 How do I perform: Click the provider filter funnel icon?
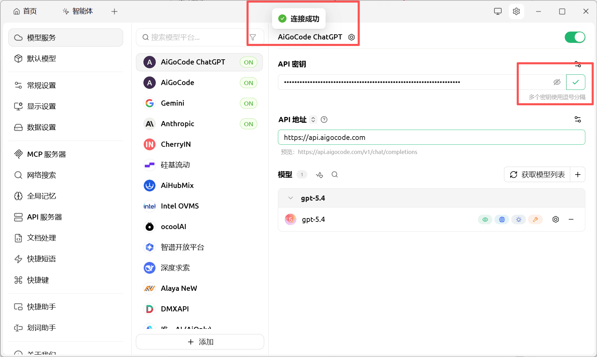tap(253, 37)
